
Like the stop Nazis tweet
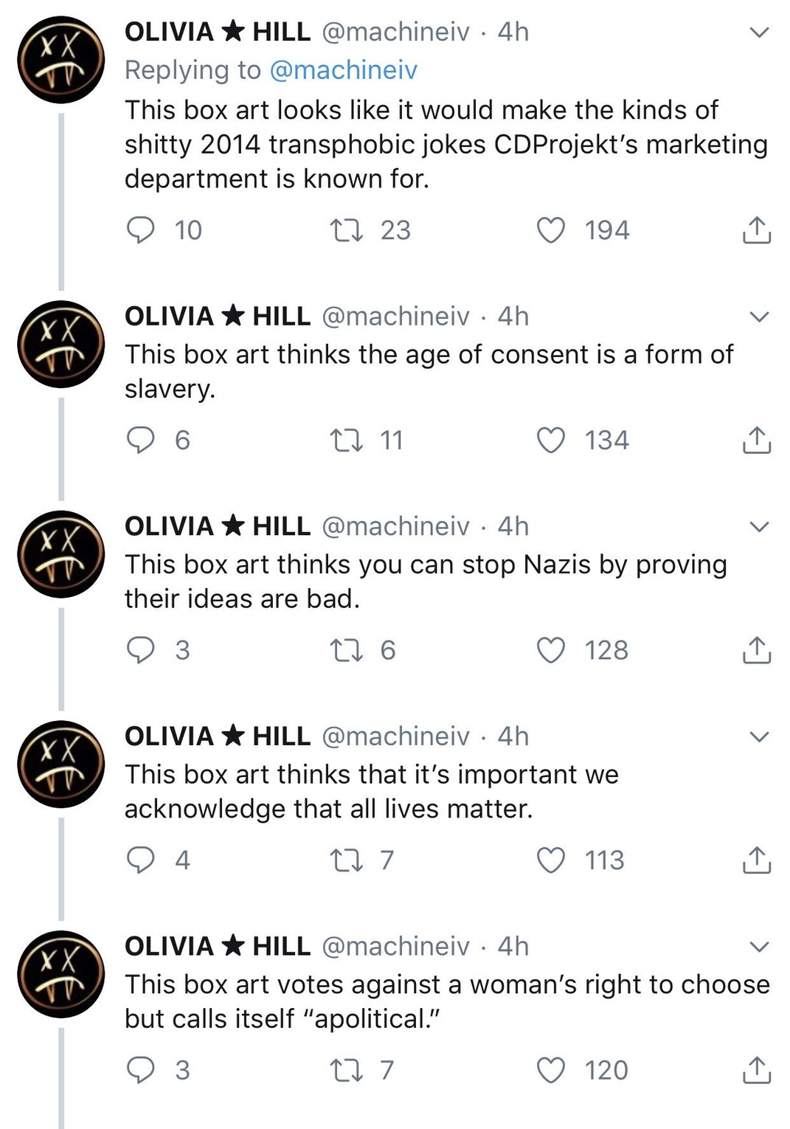pos(550,650)
